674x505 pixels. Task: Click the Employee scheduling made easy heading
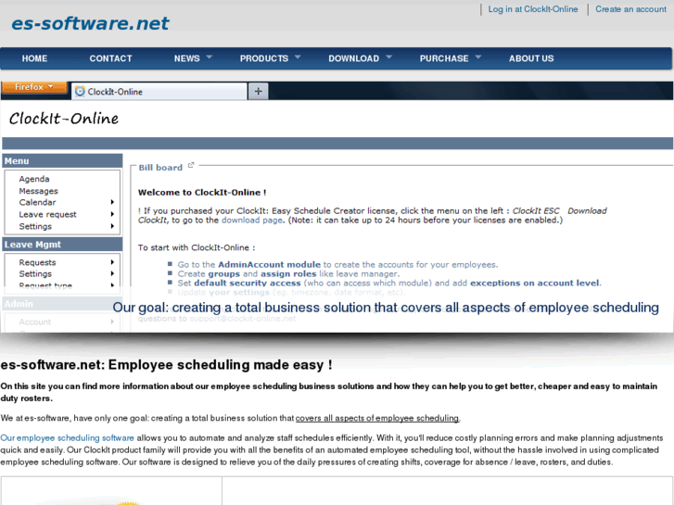(166, 365)
